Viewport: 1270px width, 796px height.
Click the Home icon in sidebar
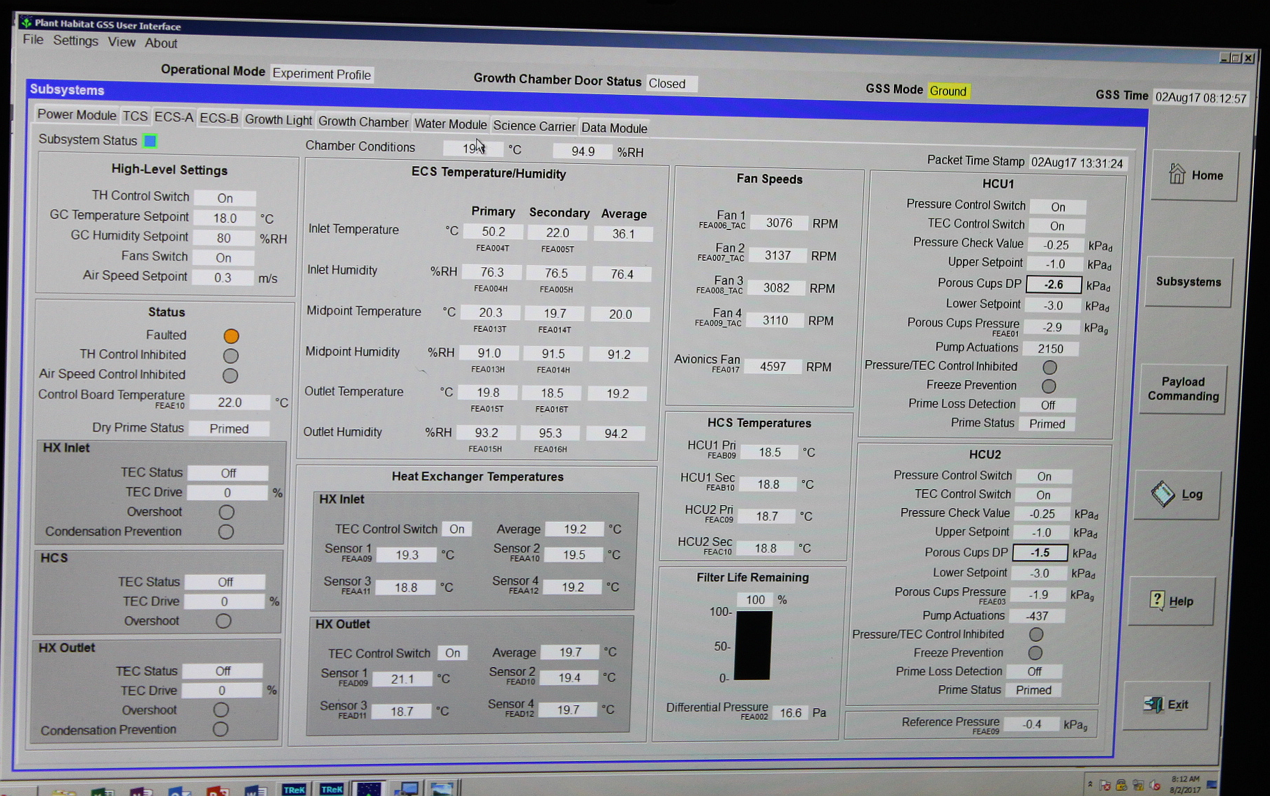1176,174
